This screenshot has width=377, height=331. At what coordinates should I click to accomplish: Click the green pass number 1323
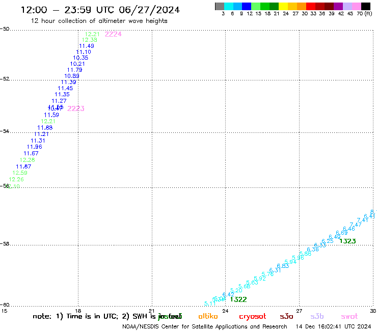coord(347,241)
